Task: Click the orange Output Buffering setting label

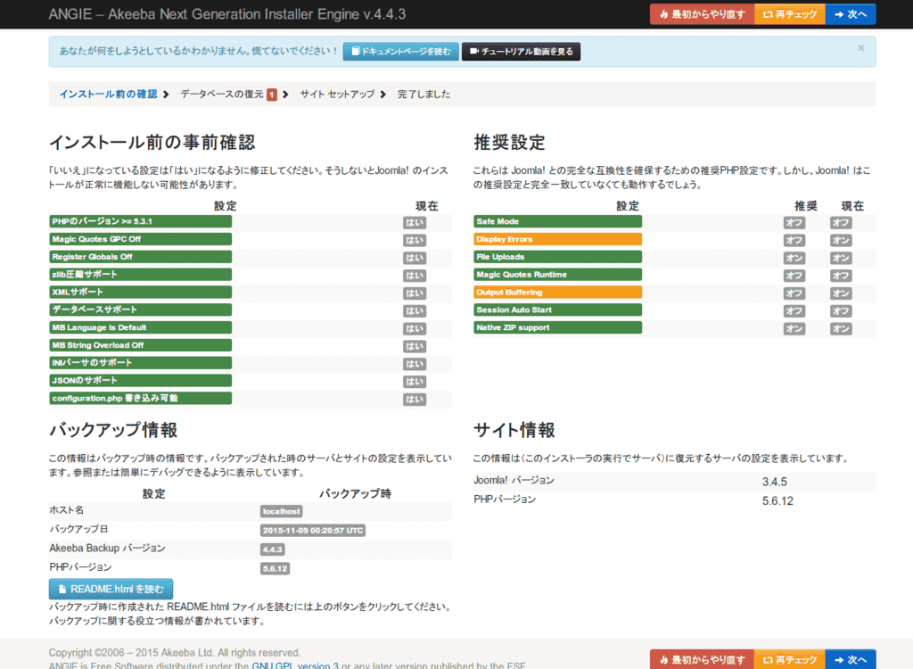Action: pos(557,293)
